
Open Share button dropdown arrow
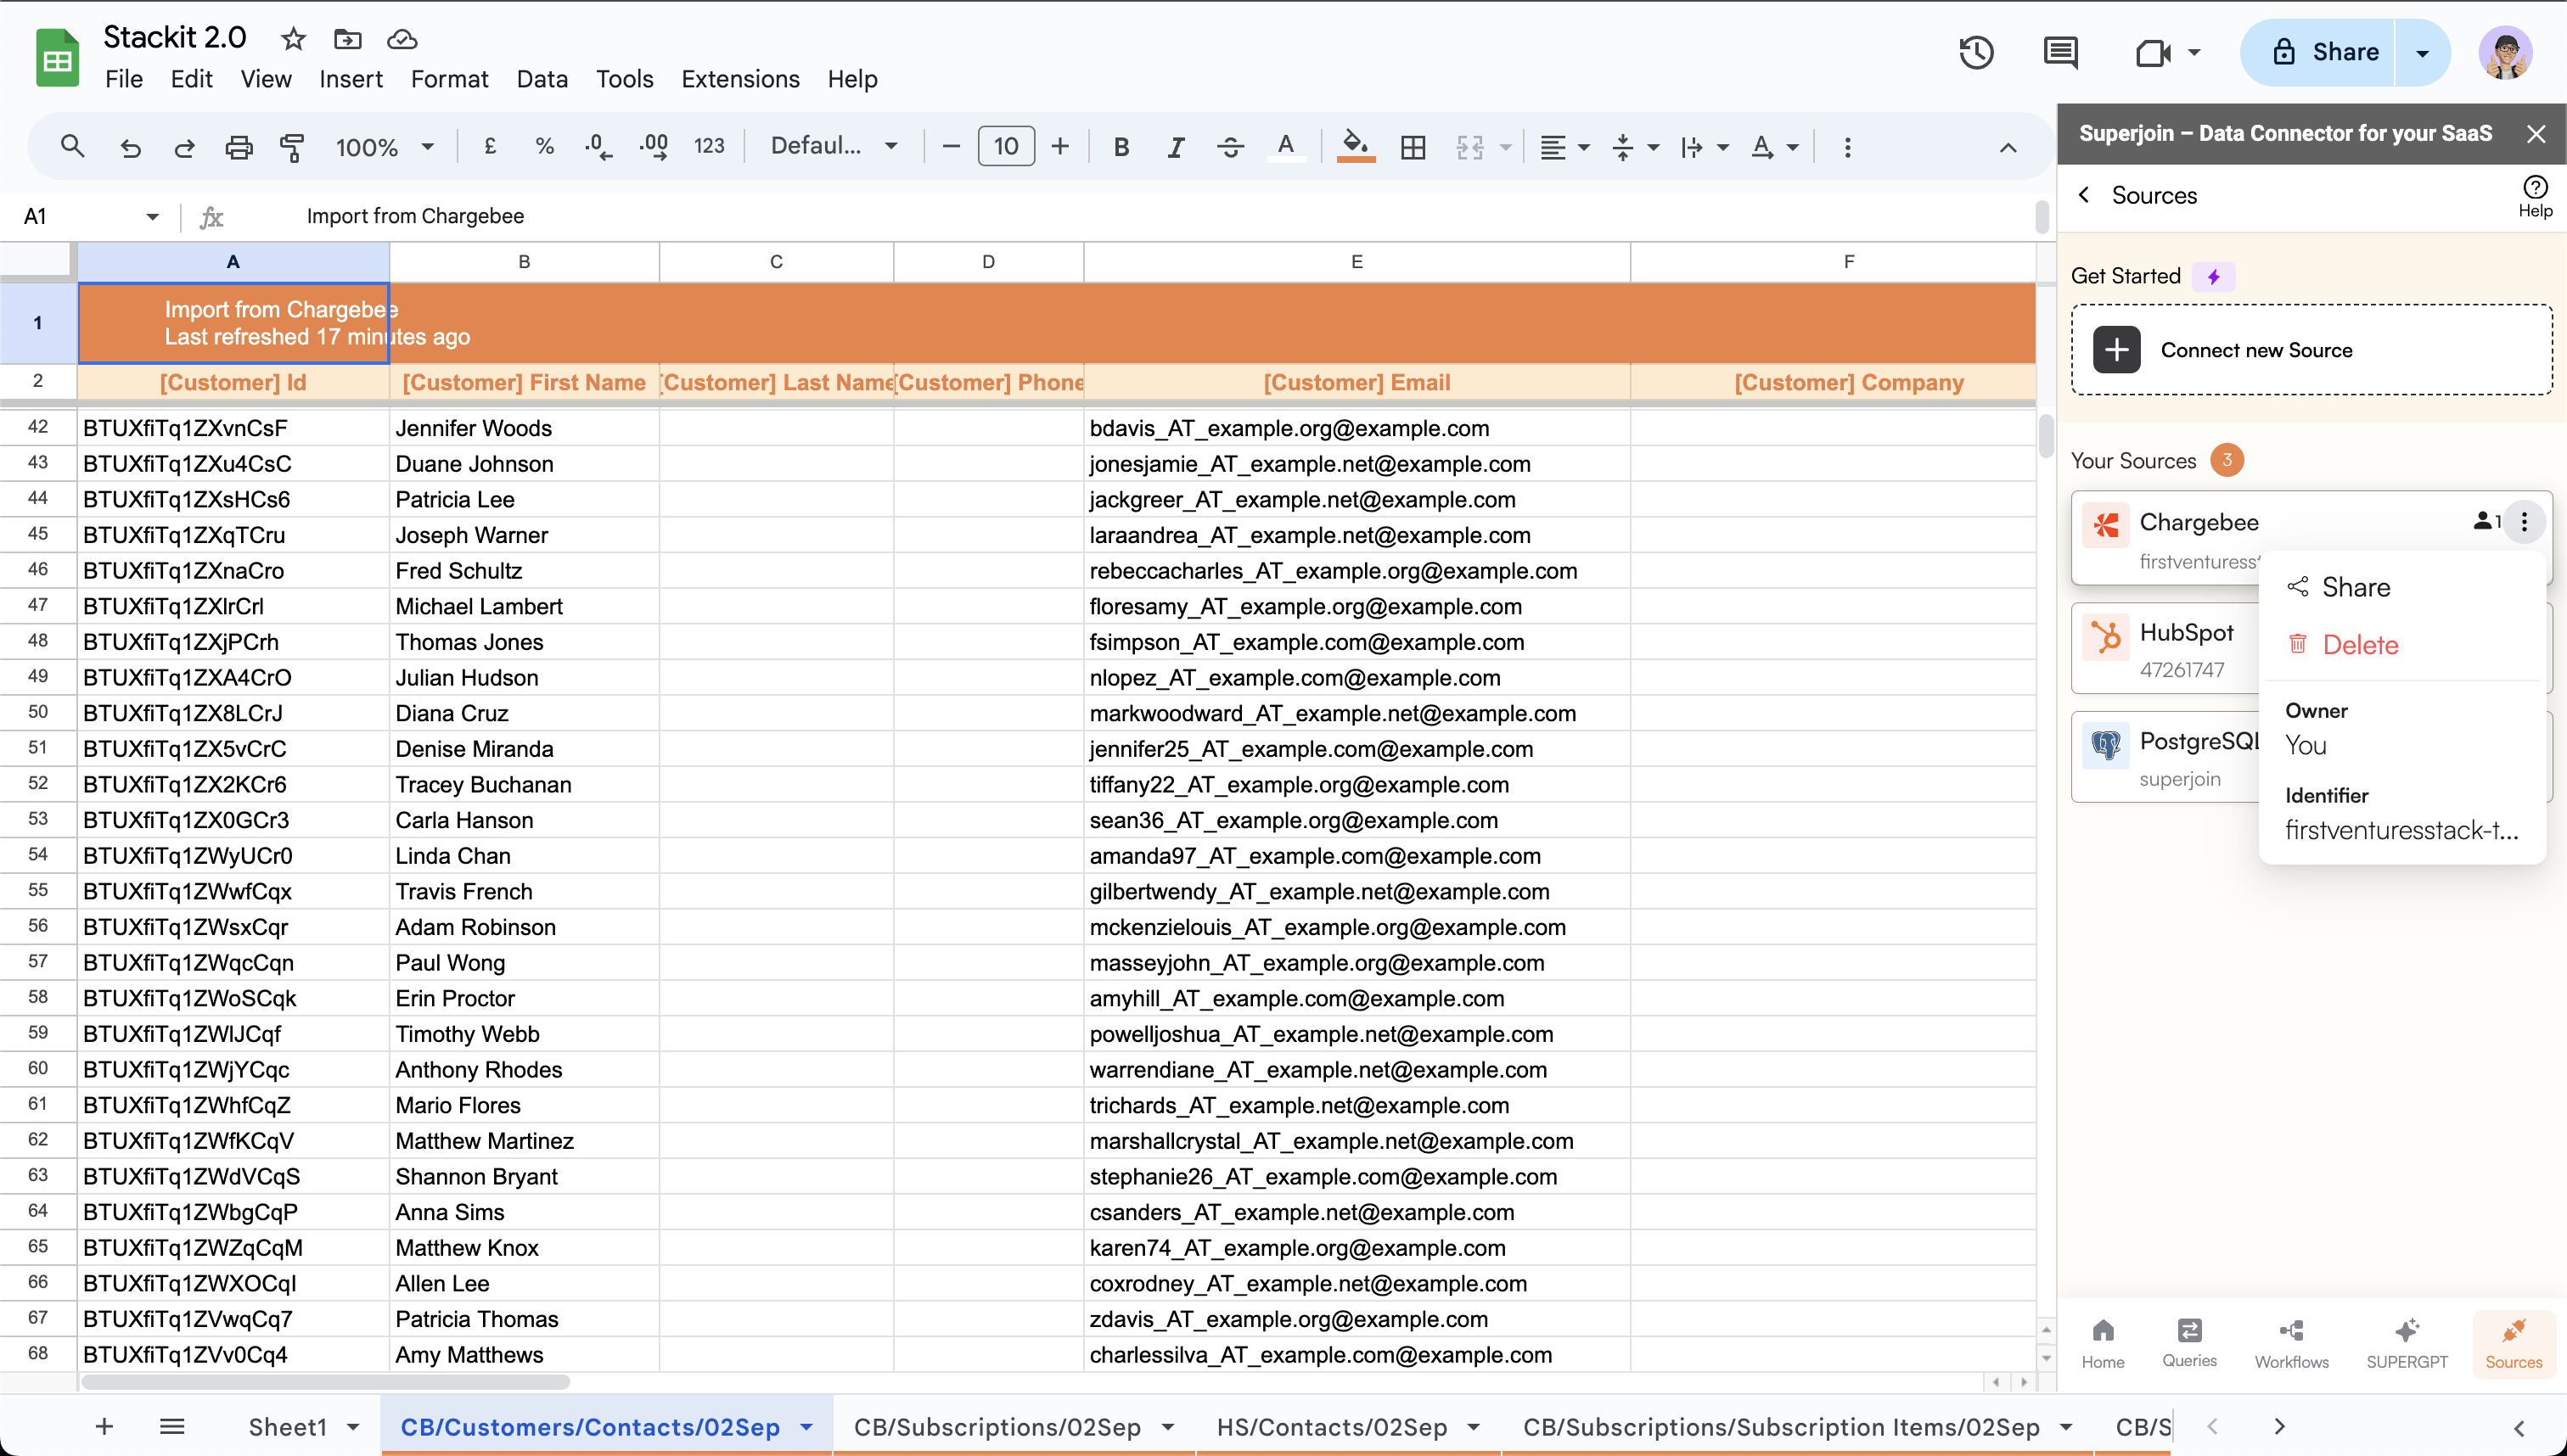coord(2422,52)
